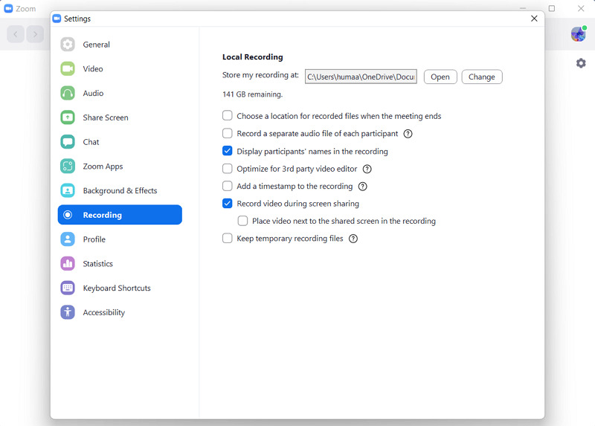Screen dimensions: 595x426
Task: Check Place video next to shared screen
Action: pyautogui.click(x=243, y=221)
